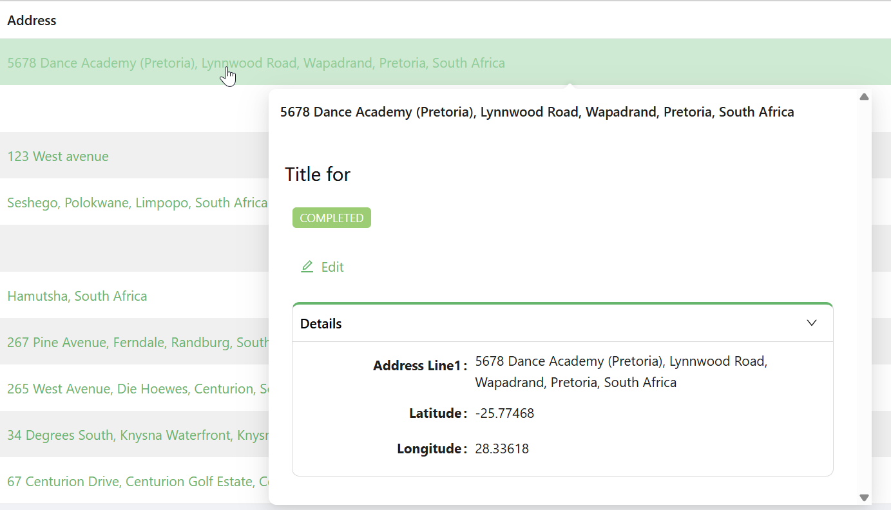Click the COMPLETED status badge
The width and height of the screenshot is (891, 510).
point(332,218)
